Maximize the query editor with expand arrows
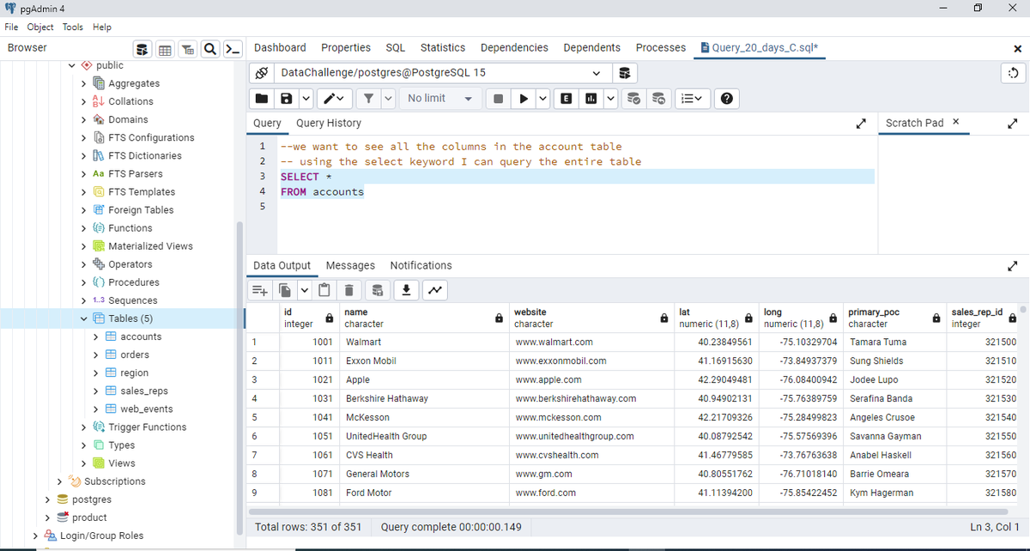Viewport: 1030px width, 551px height. coord(860,124)
